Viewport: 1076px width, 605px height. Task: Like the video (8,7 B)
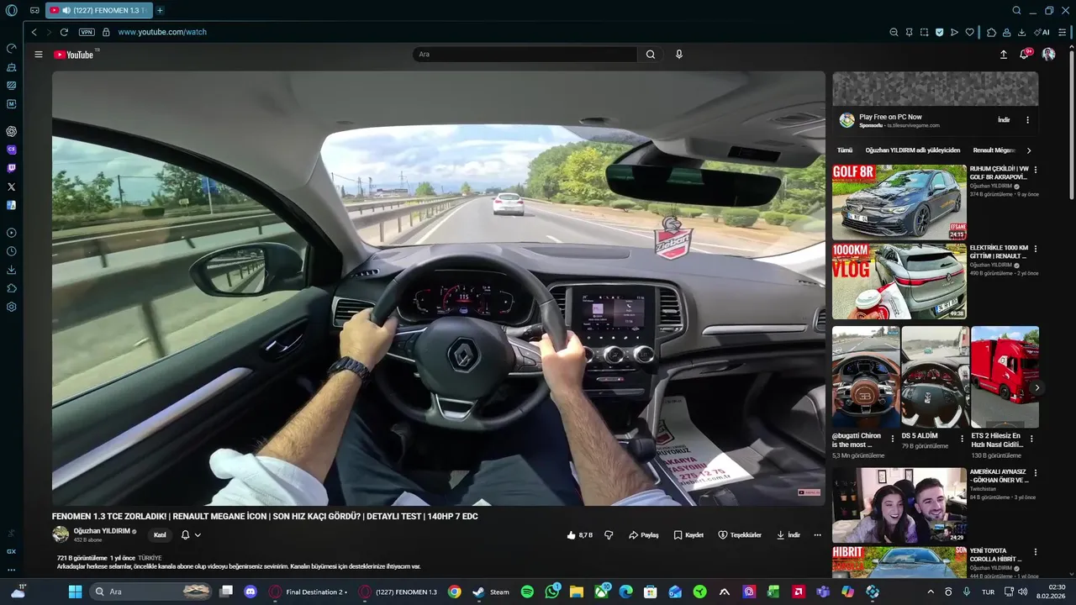click(x=580, y=535)
